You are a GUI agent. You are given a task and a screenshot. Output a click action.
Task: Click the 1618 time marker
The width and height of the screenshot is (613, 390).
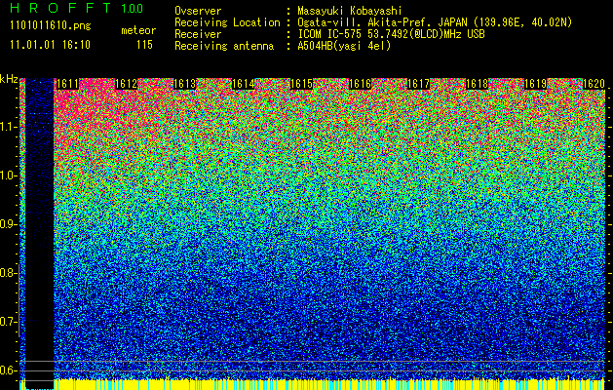[477, 84]
